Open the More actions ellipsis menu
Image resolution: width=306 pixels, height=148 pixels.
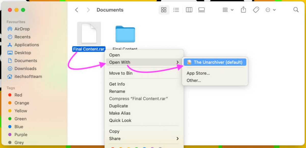tap(270, 10)
